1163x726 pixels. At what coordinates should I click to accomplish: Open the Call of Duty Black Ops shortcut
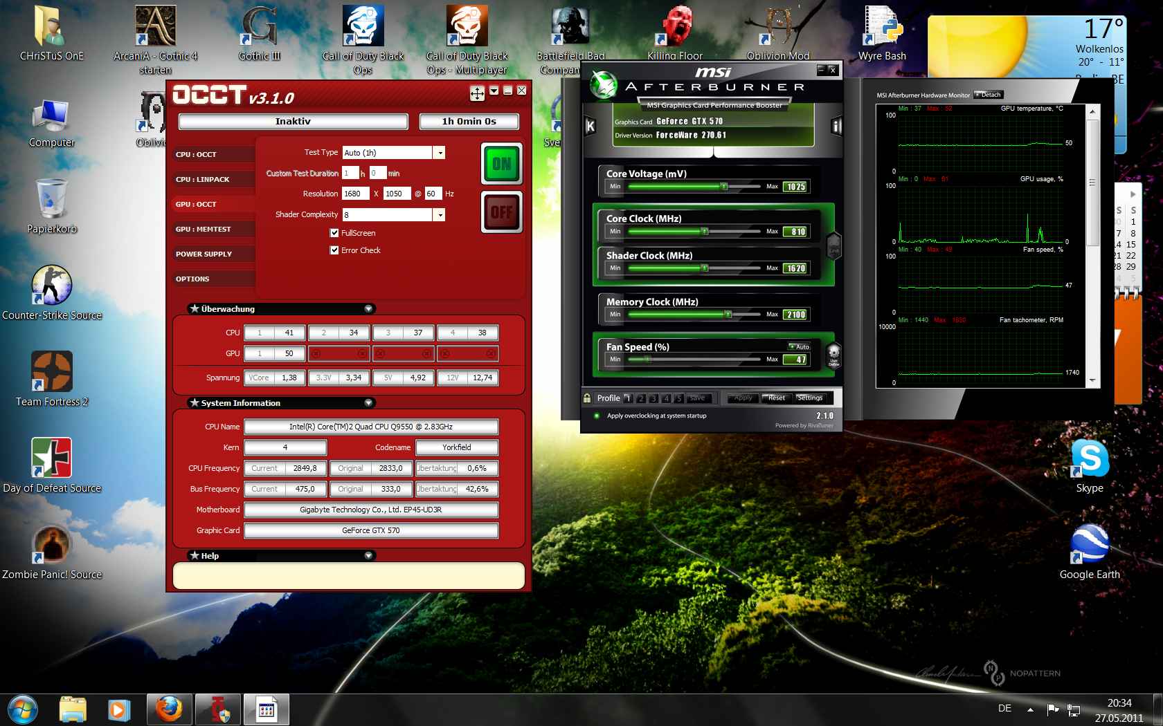363,40
